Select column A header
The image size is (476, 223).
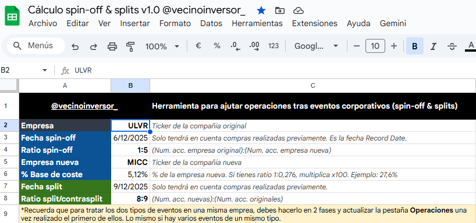65,86
